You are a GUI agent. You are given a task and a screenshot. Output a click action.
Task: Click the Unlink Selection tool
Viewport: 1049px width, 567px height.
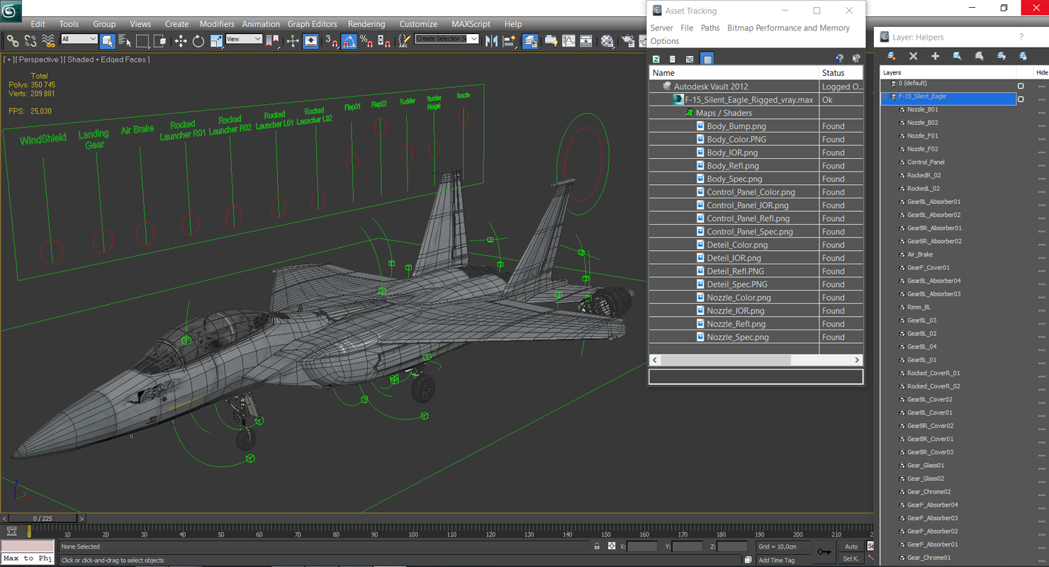click(x=30, y=41)
